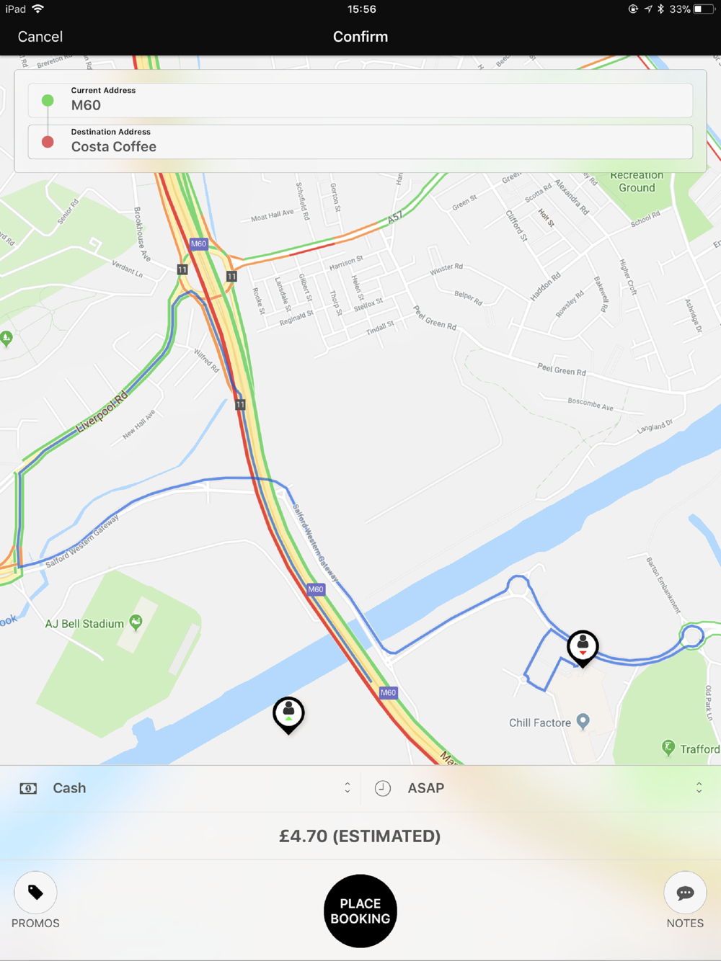
Task: Open the Notes speech bubble icon
Action: click(685, 893)
